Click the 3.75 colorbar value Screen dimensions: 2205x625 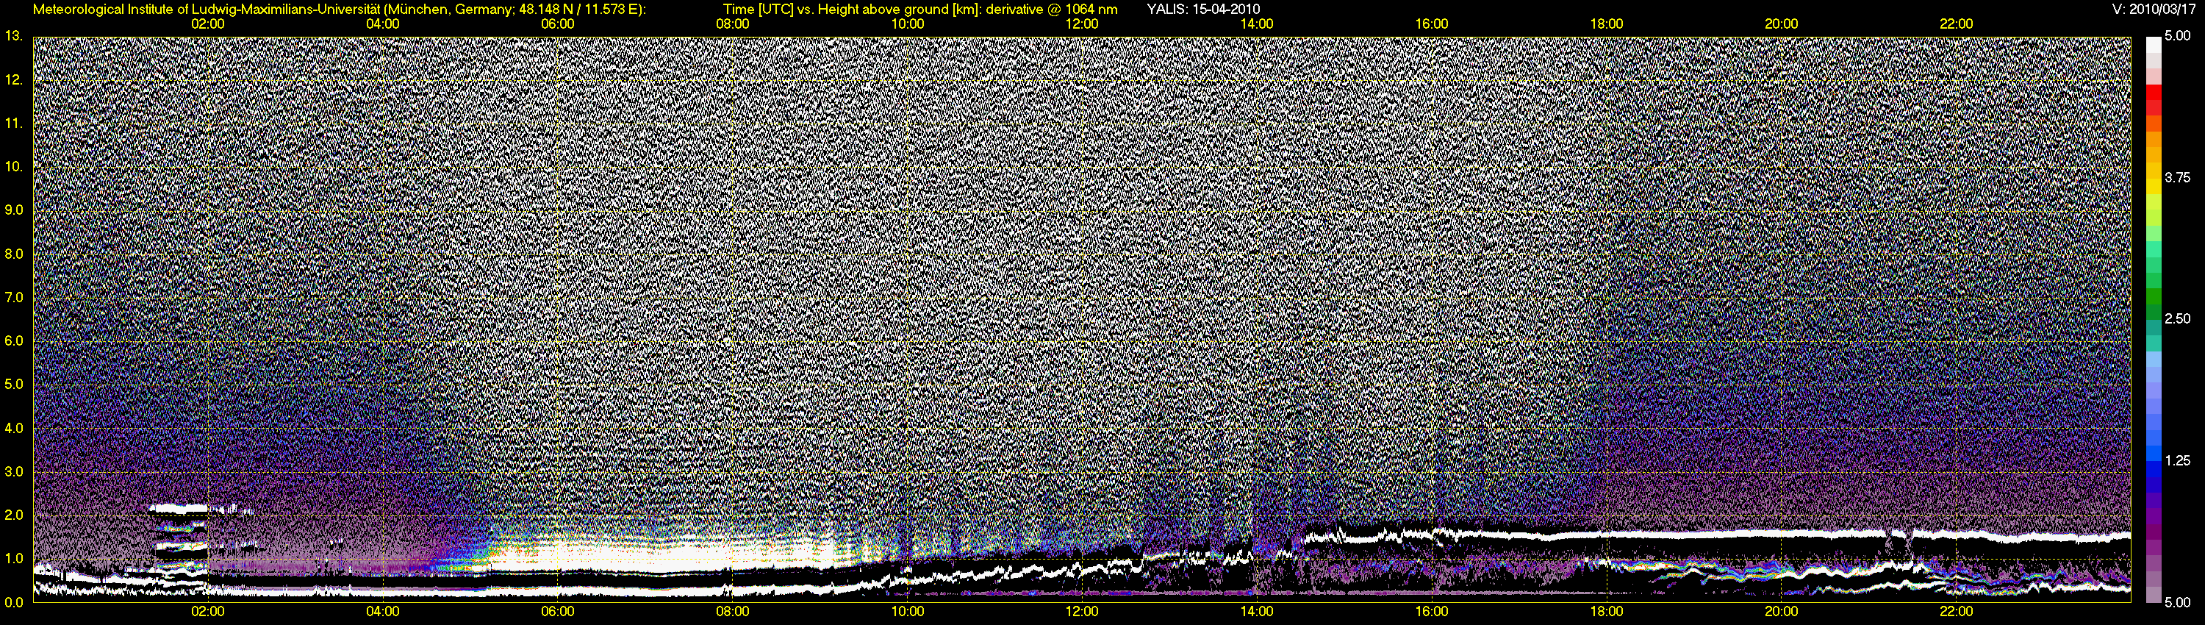point(2178,177)
